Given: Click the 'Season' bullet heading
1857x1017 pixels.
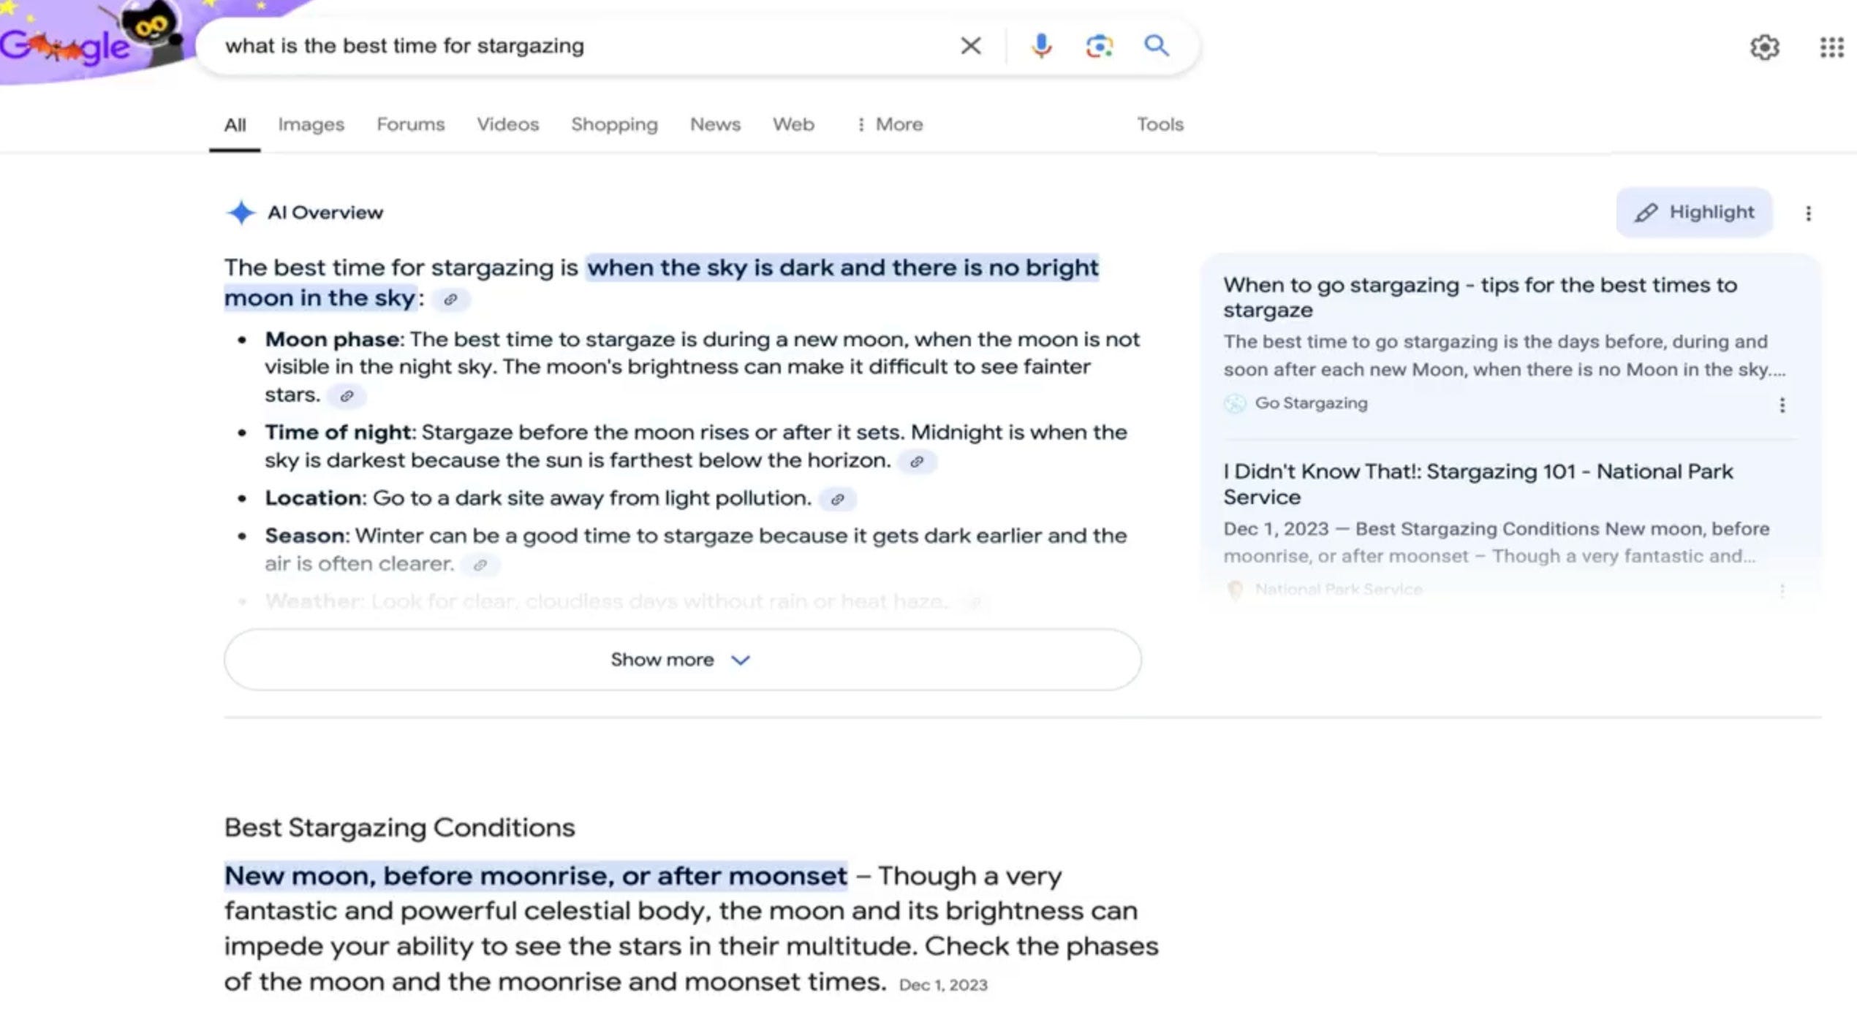Looking at the screenshot, I should (x=305, y=536).
